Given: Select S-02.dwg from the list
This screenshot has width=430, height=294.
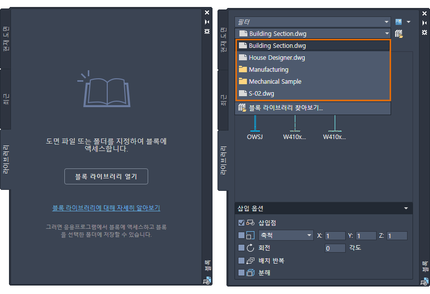Looking at the screenshot, I should [x=313, y=94].
